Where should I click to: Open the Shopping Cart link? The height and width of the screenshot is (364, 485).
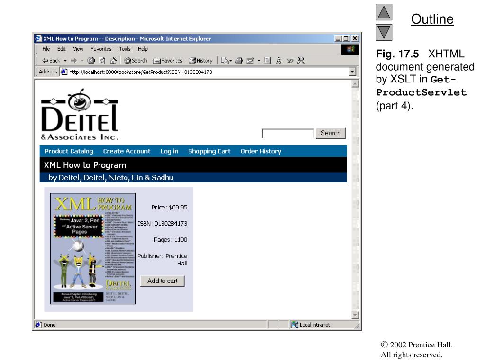pos(209,151)
